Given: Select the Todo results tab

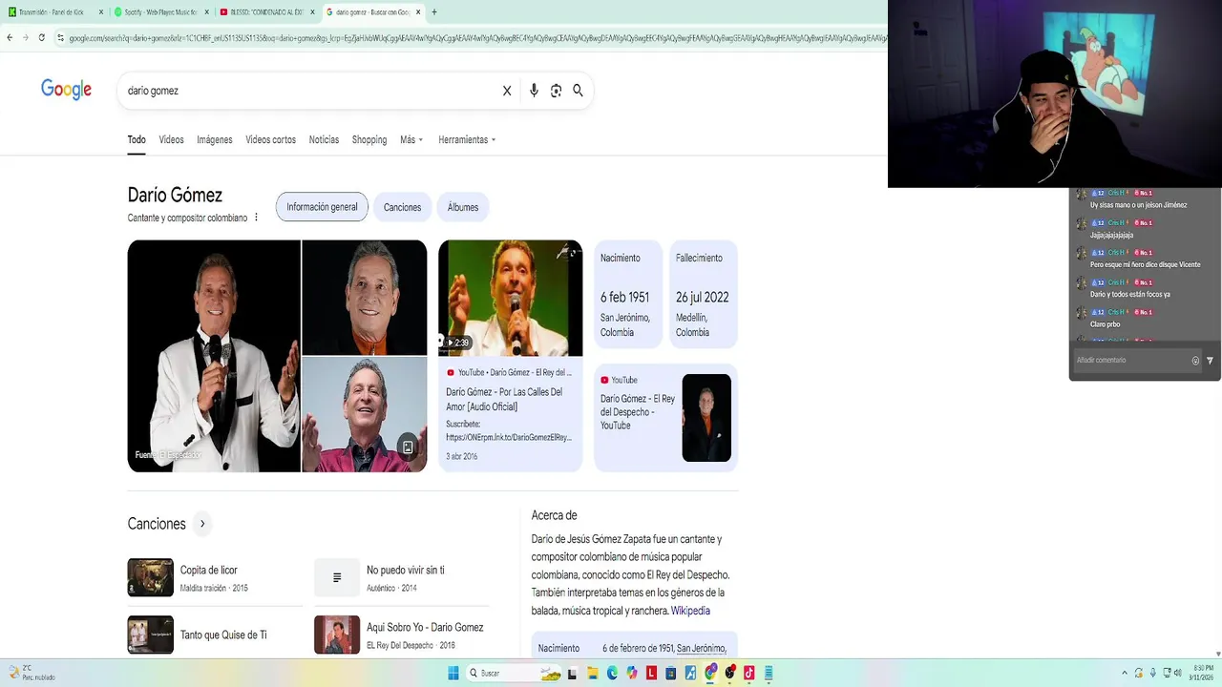Looking at the screenshot, I should [x=137, y=139].
